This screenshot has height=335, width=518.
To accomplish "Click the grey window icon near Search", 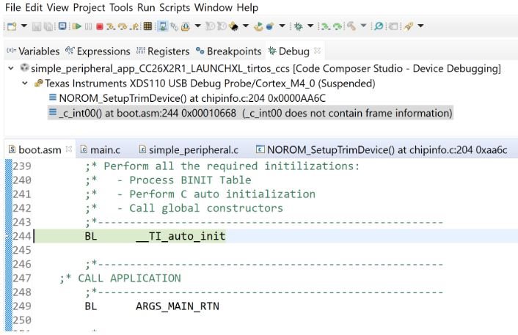I will pos(393,26).
